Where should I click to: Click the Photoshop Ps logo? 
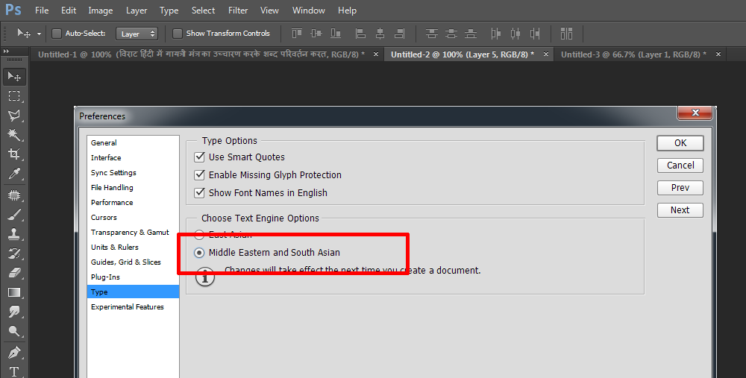click(x=13, y=10)
